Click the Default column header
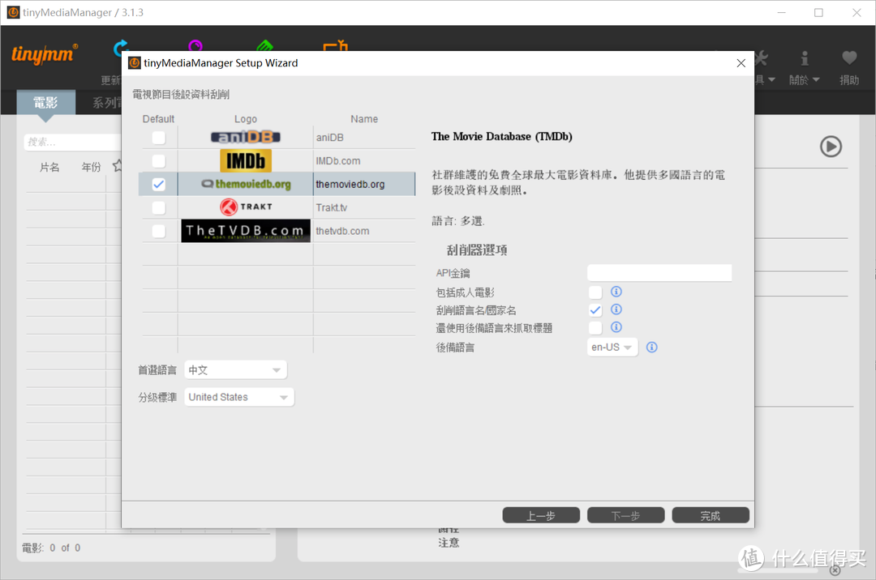 pos(158,119)
